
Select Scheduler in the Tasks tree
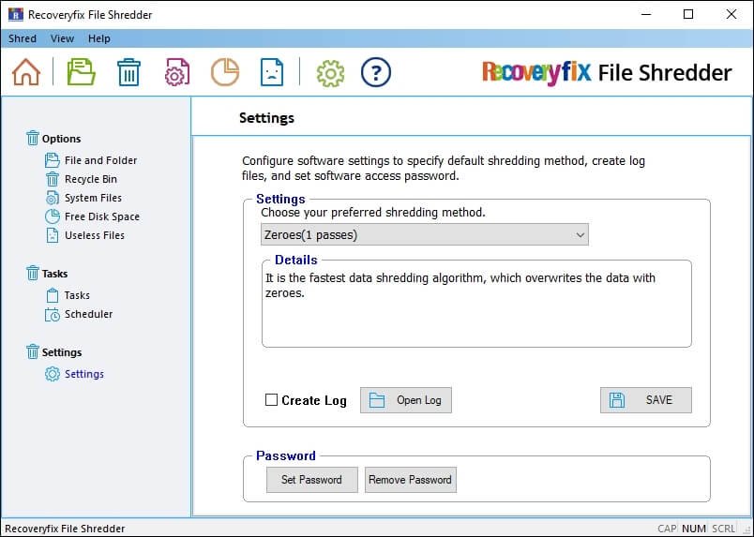88,314
